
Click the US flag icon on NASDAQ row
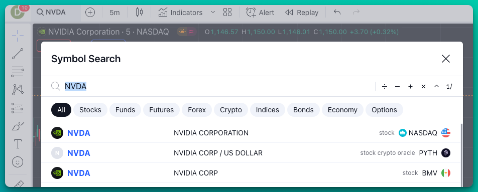(x=446, y=133)
